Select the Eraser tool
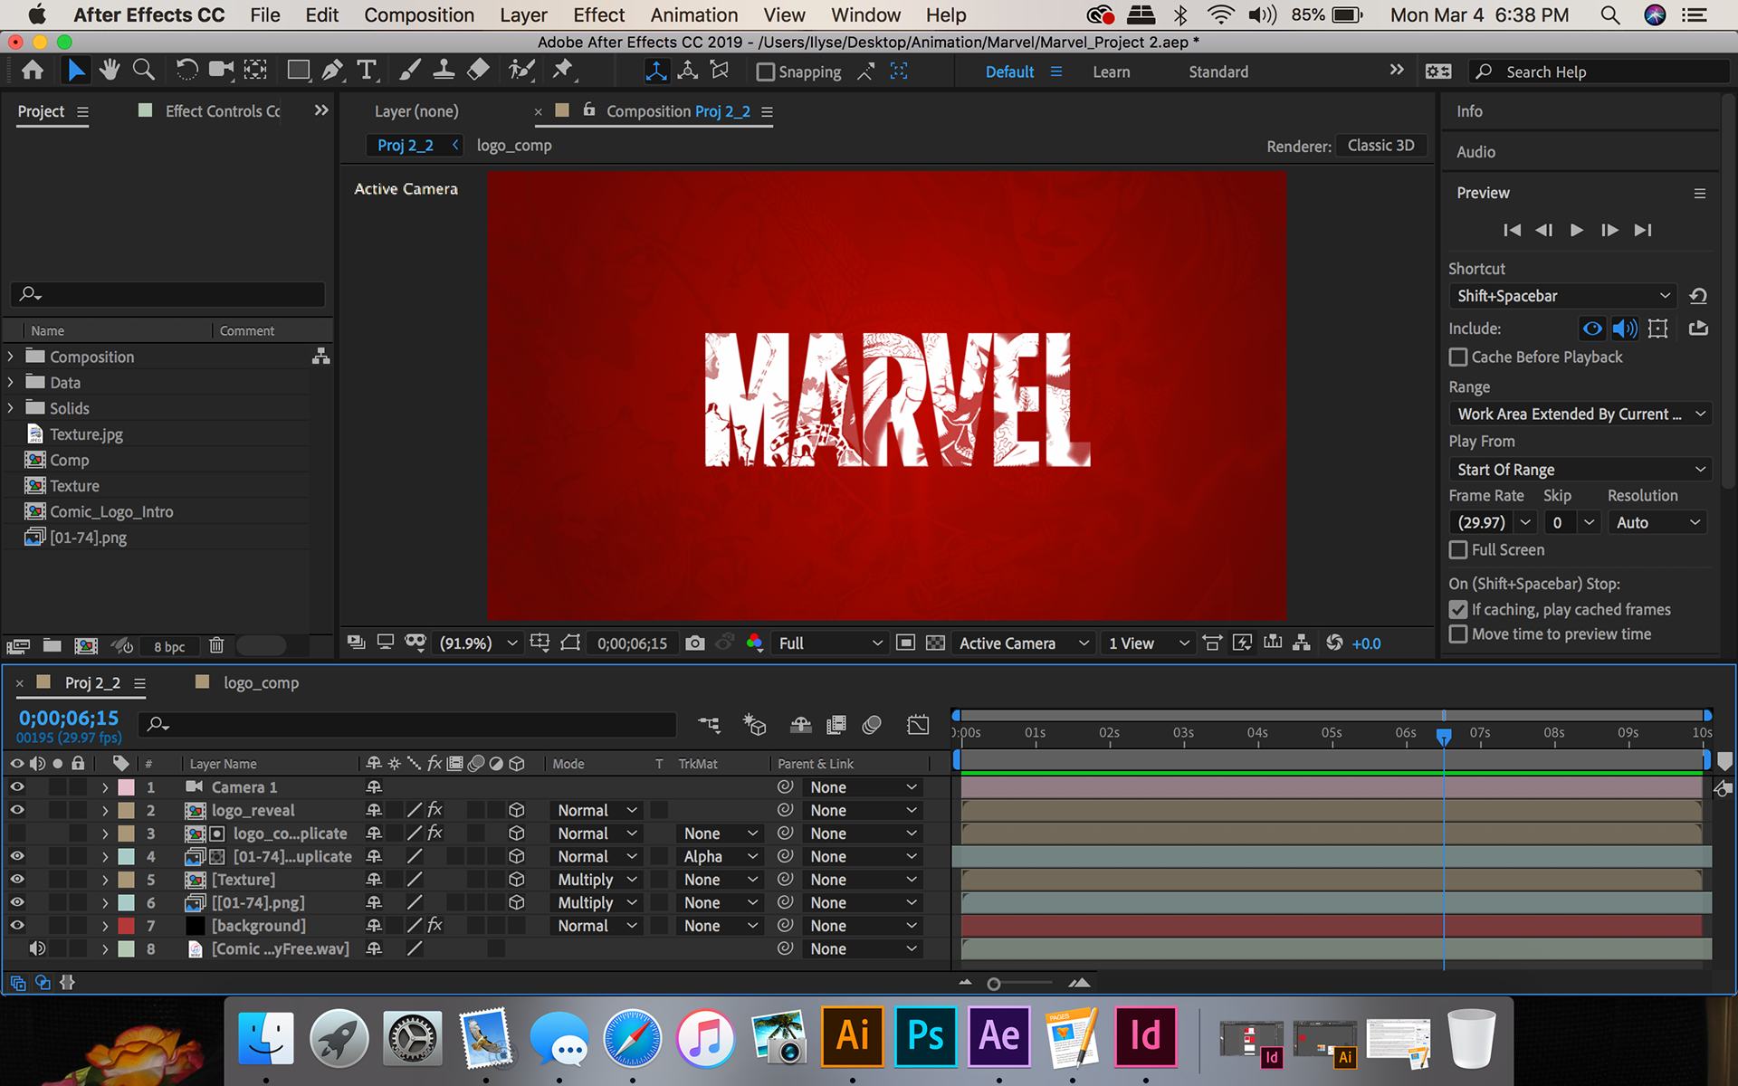 tap(478, 71)
